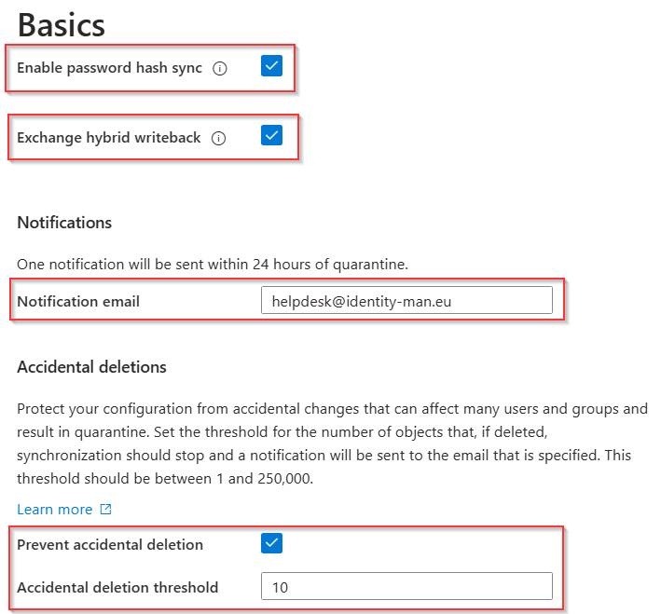Uncheck the Exchange hybrid writeback checkbox
The height and width of the screenshot is (614, 661).
pyautogui.click(x=271, y=136)
